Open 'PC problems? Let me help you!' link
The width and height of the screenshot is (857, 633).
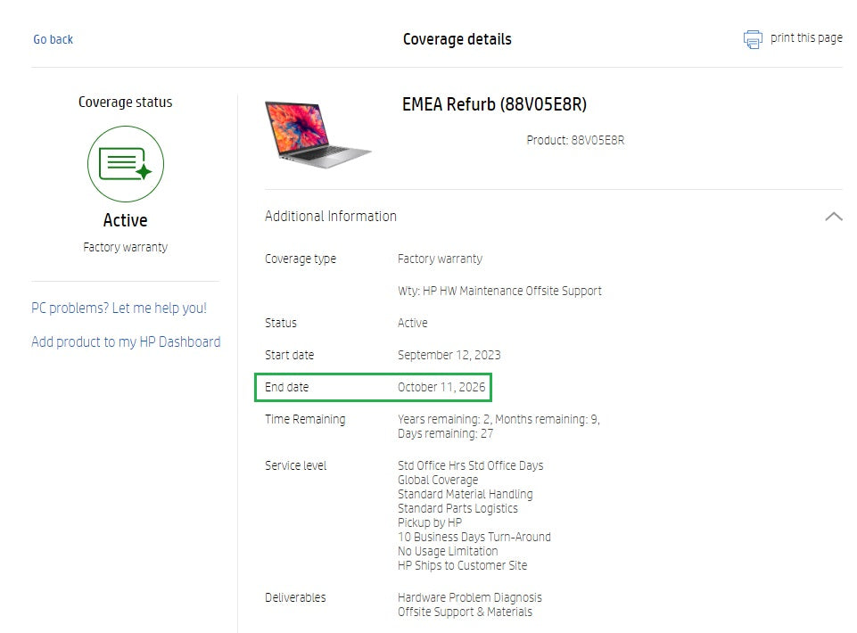119,308
